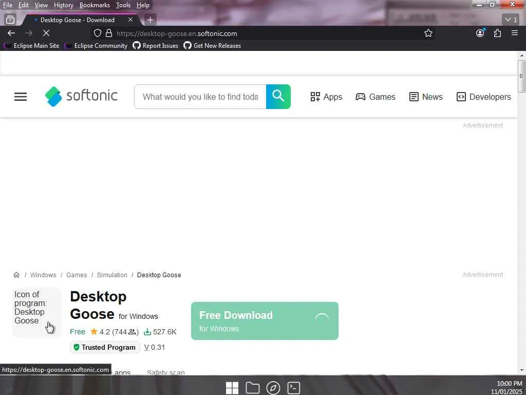
Task: Click the scrollbar up arrow
Action: click(x=521, y=56)
